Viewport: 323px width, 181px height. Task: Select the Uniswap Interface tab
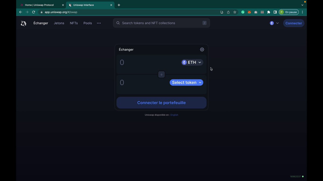[90, 5]
